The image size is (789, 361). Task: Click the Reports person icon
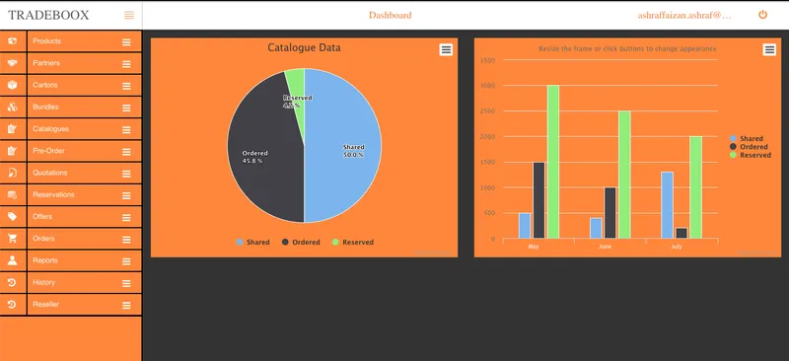pyautogui.click(x=13, y=260)
